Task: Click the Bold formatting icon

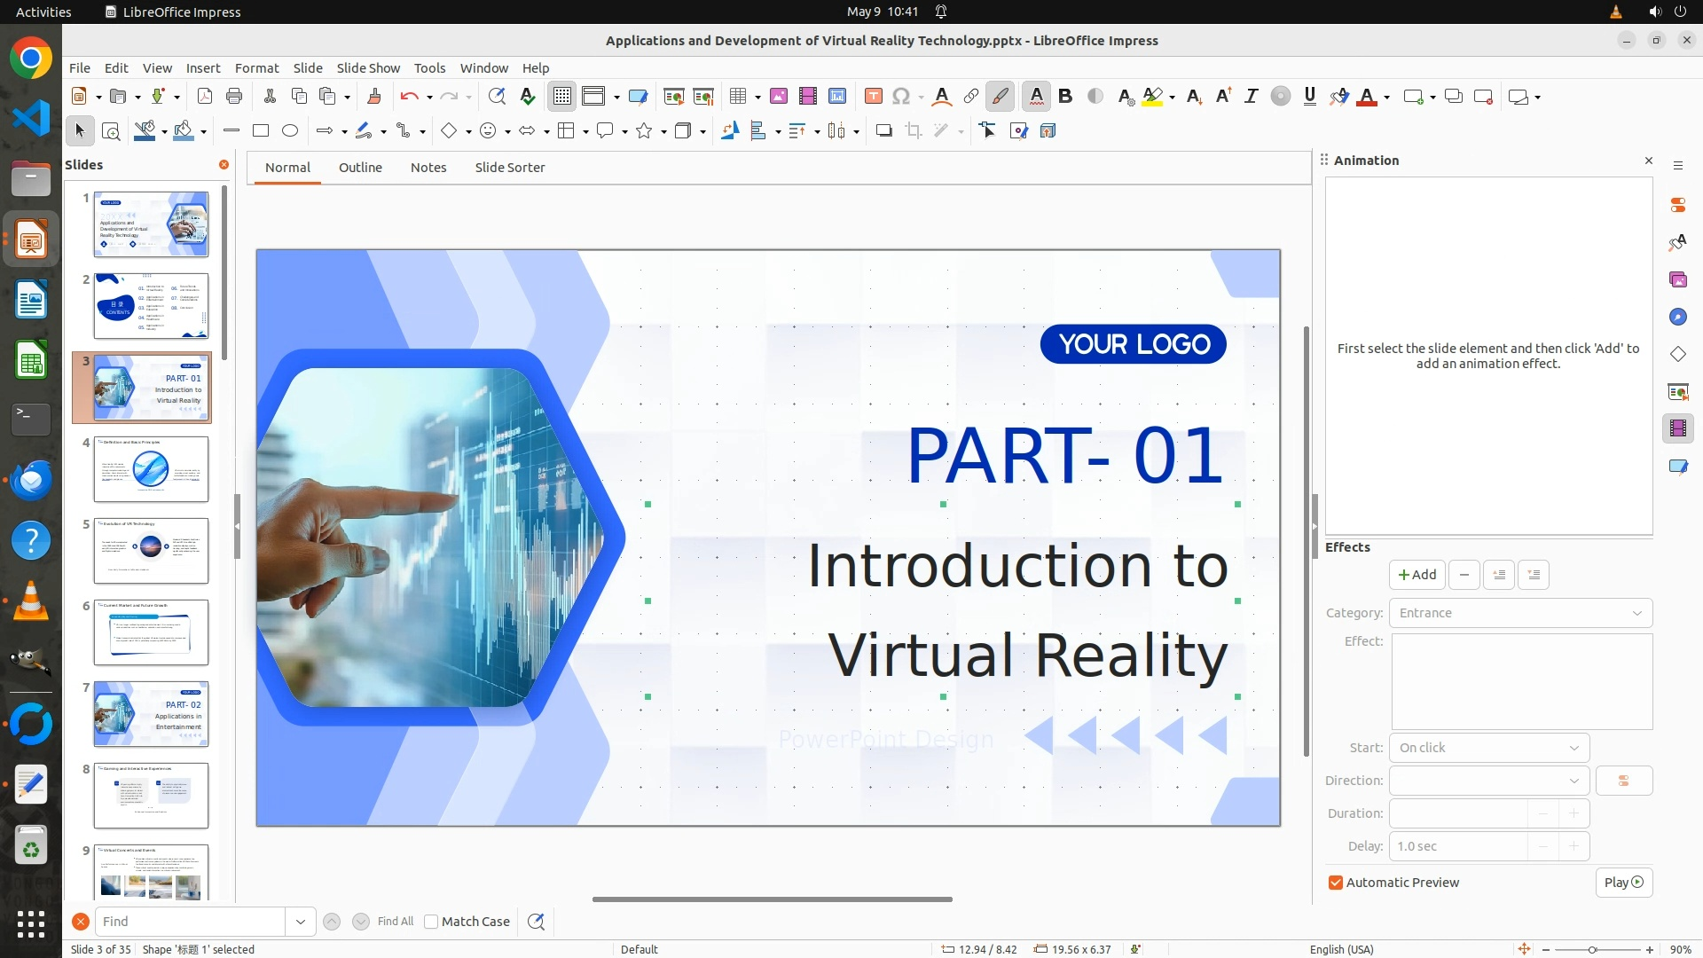Action: [1065, 97]
